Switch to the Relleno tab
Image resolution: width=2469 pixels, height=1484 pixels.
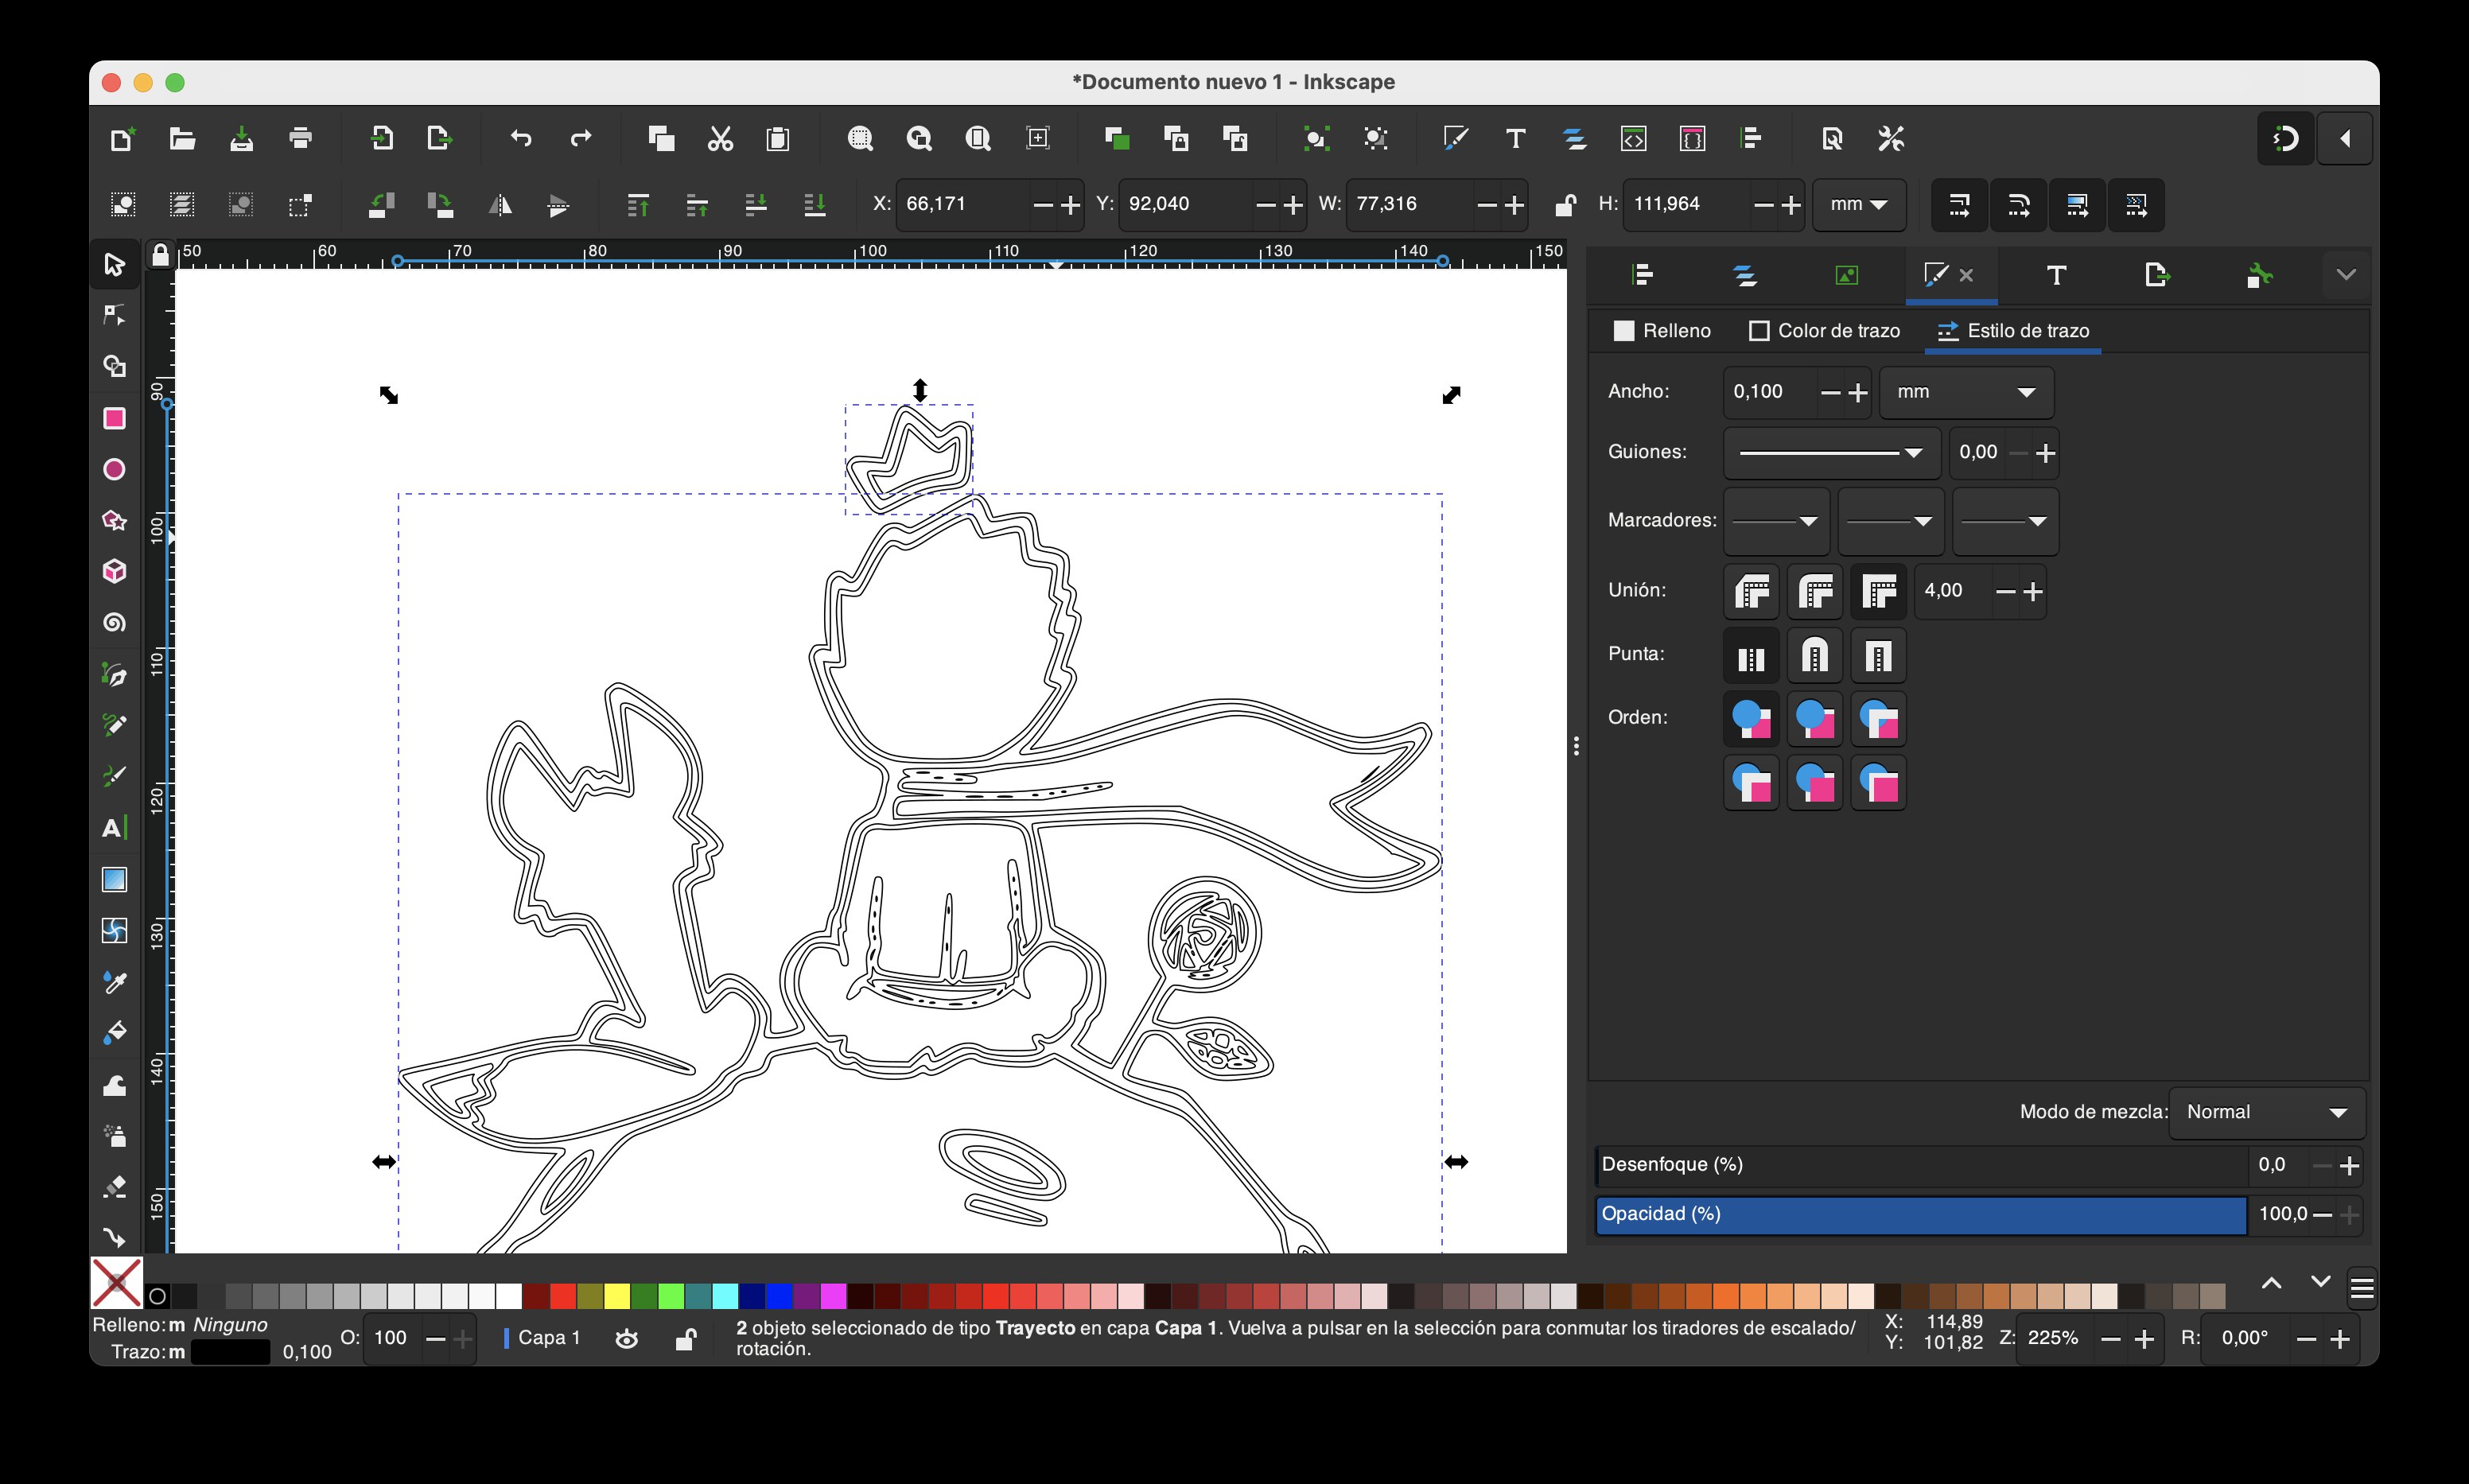[1662, 331]
